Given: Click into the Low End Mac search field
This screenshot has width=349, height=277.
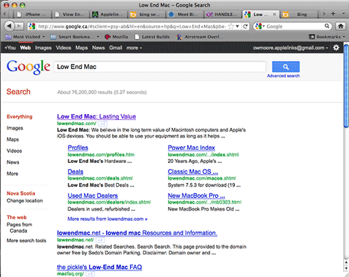Looking at the screenshot, I should pos(160,67).
